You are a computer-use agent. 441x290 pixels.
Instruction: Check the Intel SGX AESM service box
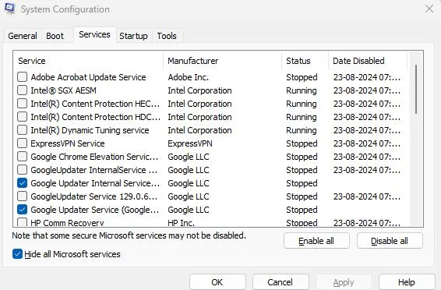[23, 90]
